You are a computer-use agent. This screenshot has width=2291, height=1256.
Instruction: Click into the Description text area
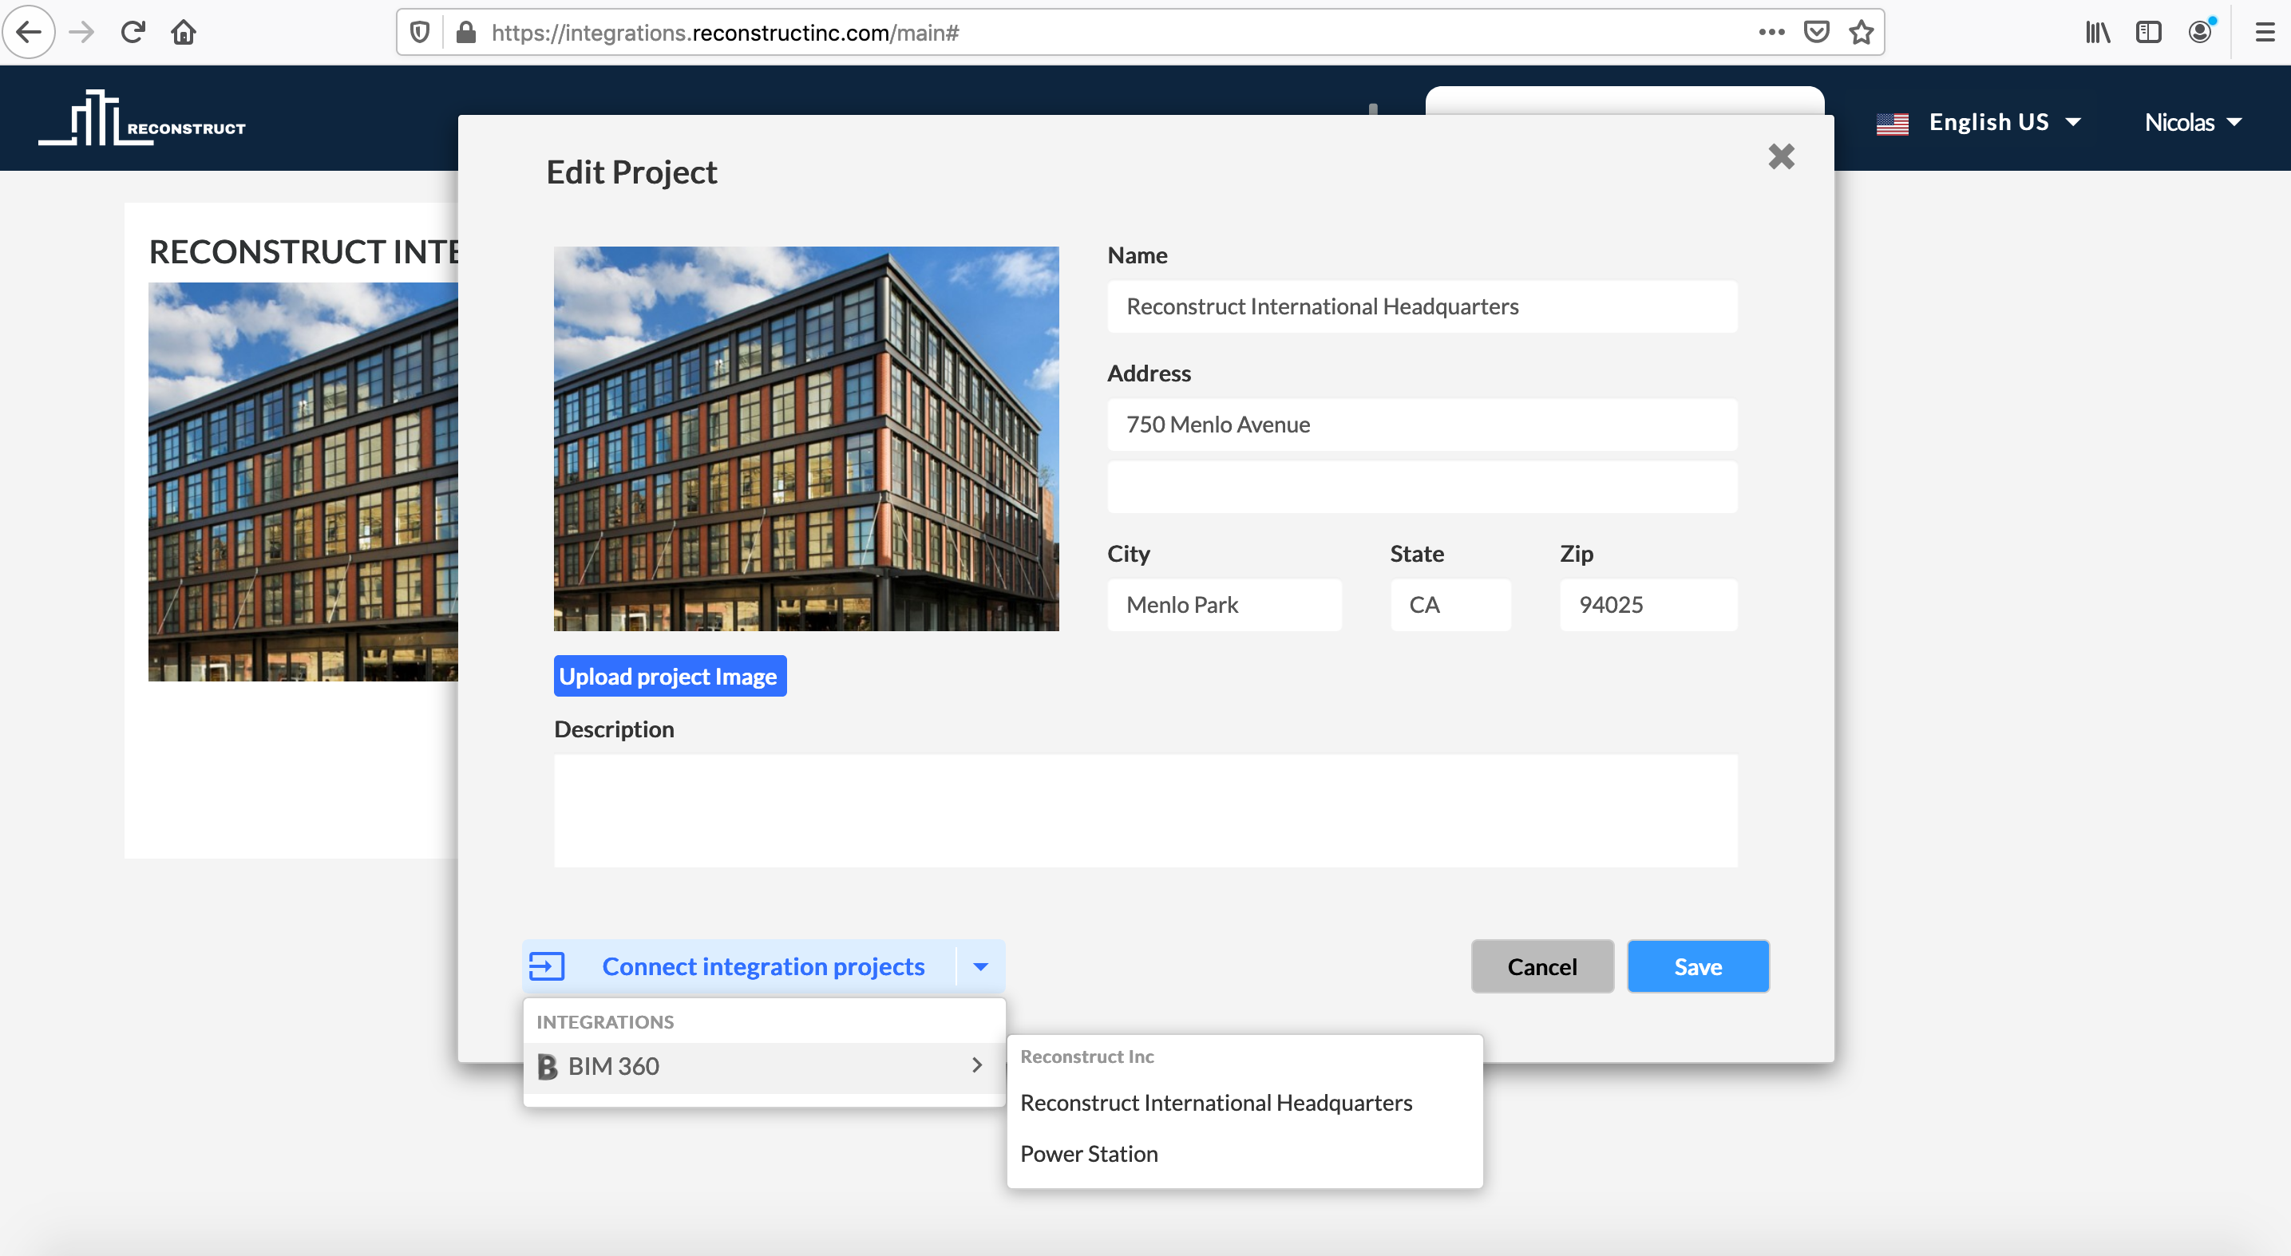pyautogui.click(x=1145, y=810)
